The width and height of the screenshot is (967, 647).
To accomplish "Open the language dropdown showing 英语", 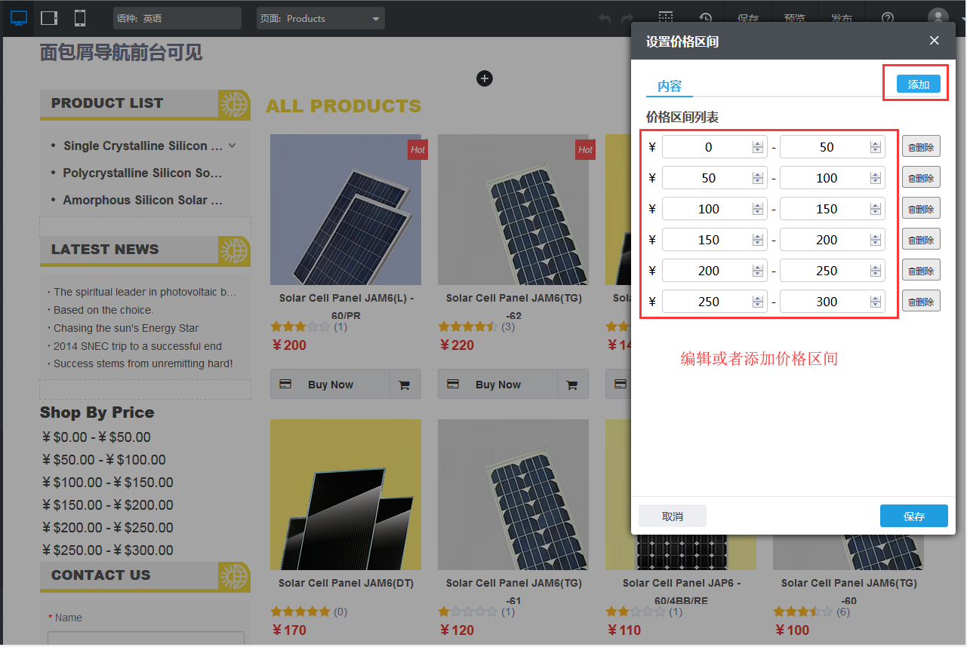I will coord(177,18).
